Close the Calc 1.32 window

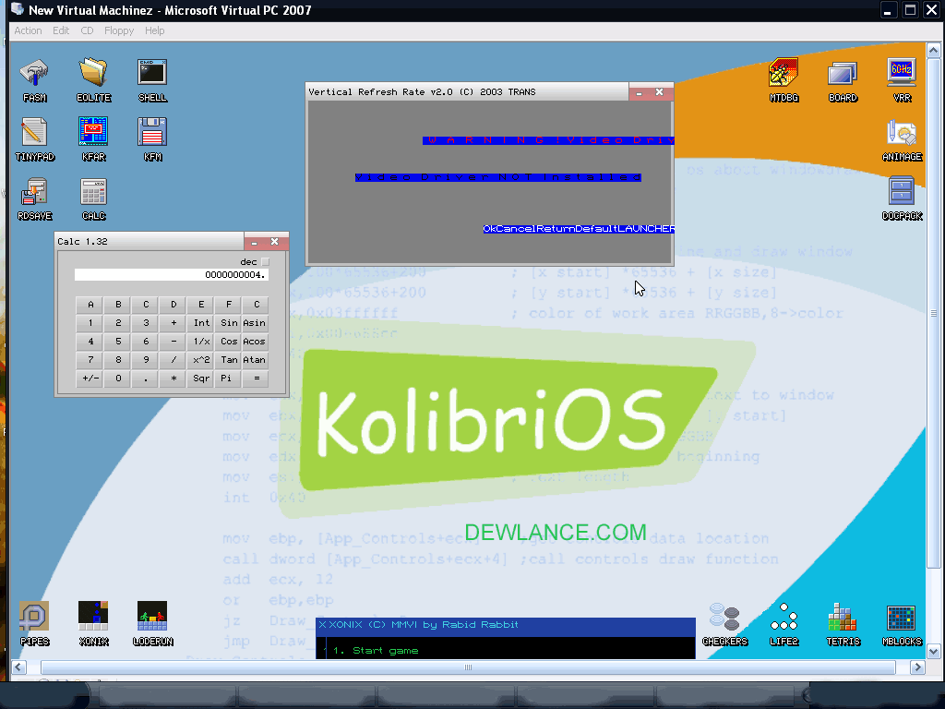pos(275,242)
